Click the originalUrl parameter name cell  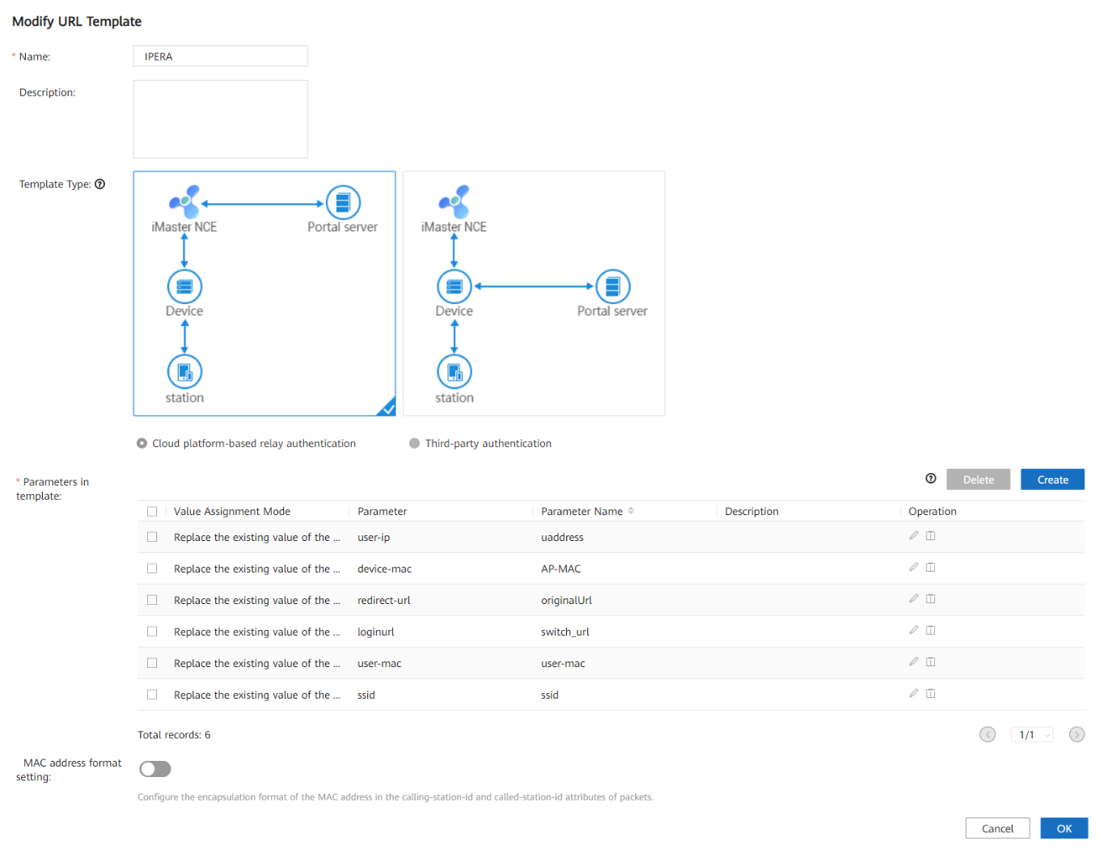coord(566,600)
